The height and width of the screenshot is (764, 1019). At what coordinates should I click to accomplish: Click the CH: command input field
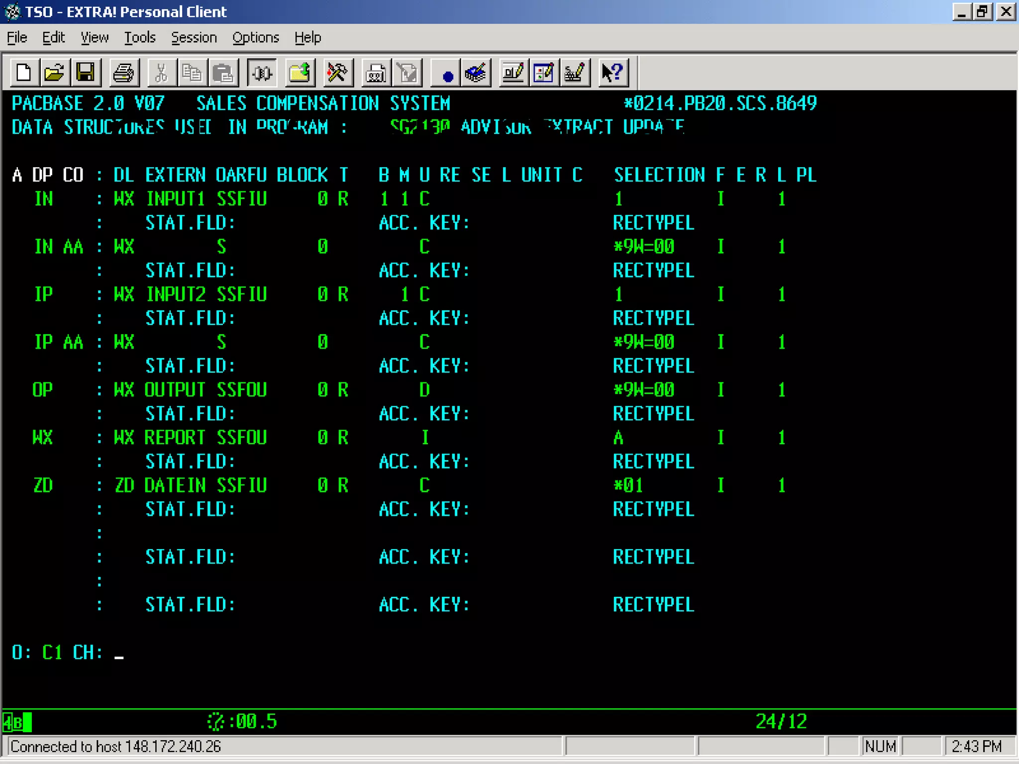click(x=119, y=653)
